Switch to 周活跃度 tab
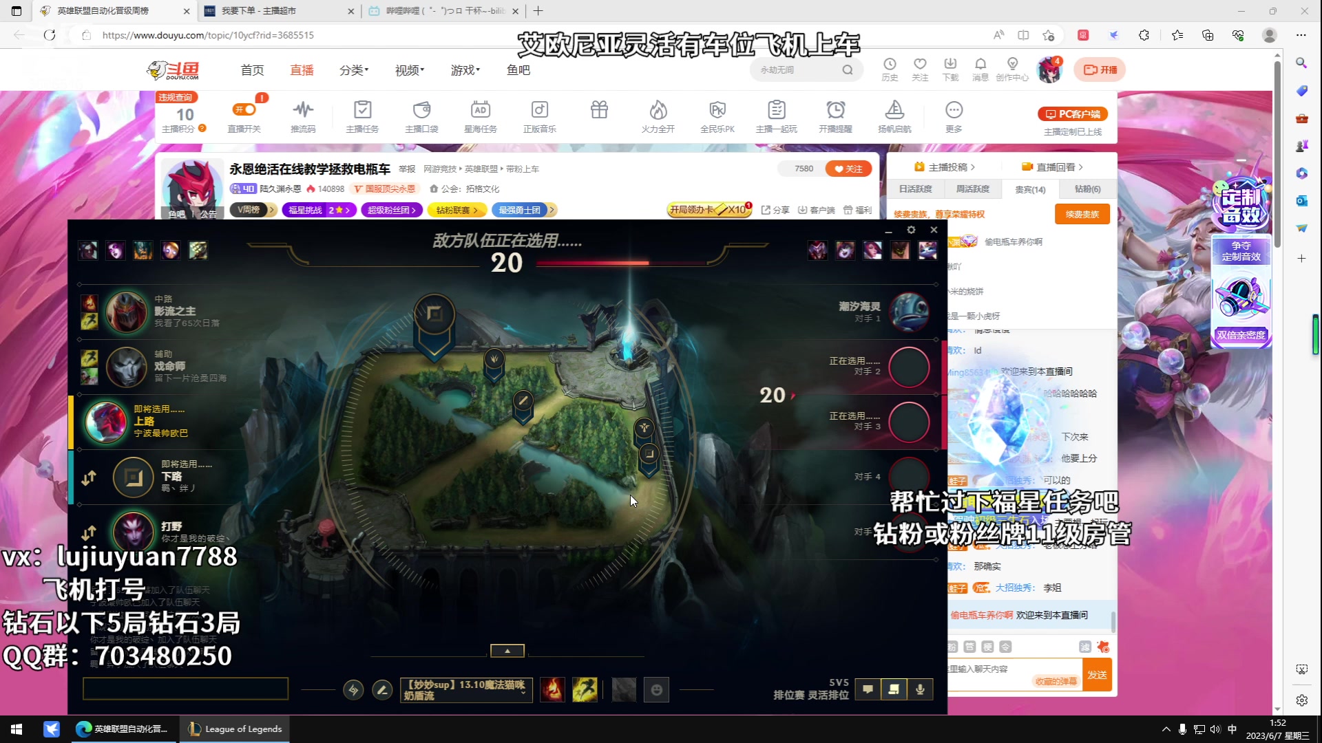Image resolution: width=1322 pixels, height=743 pixels. (x=973, y=189)
